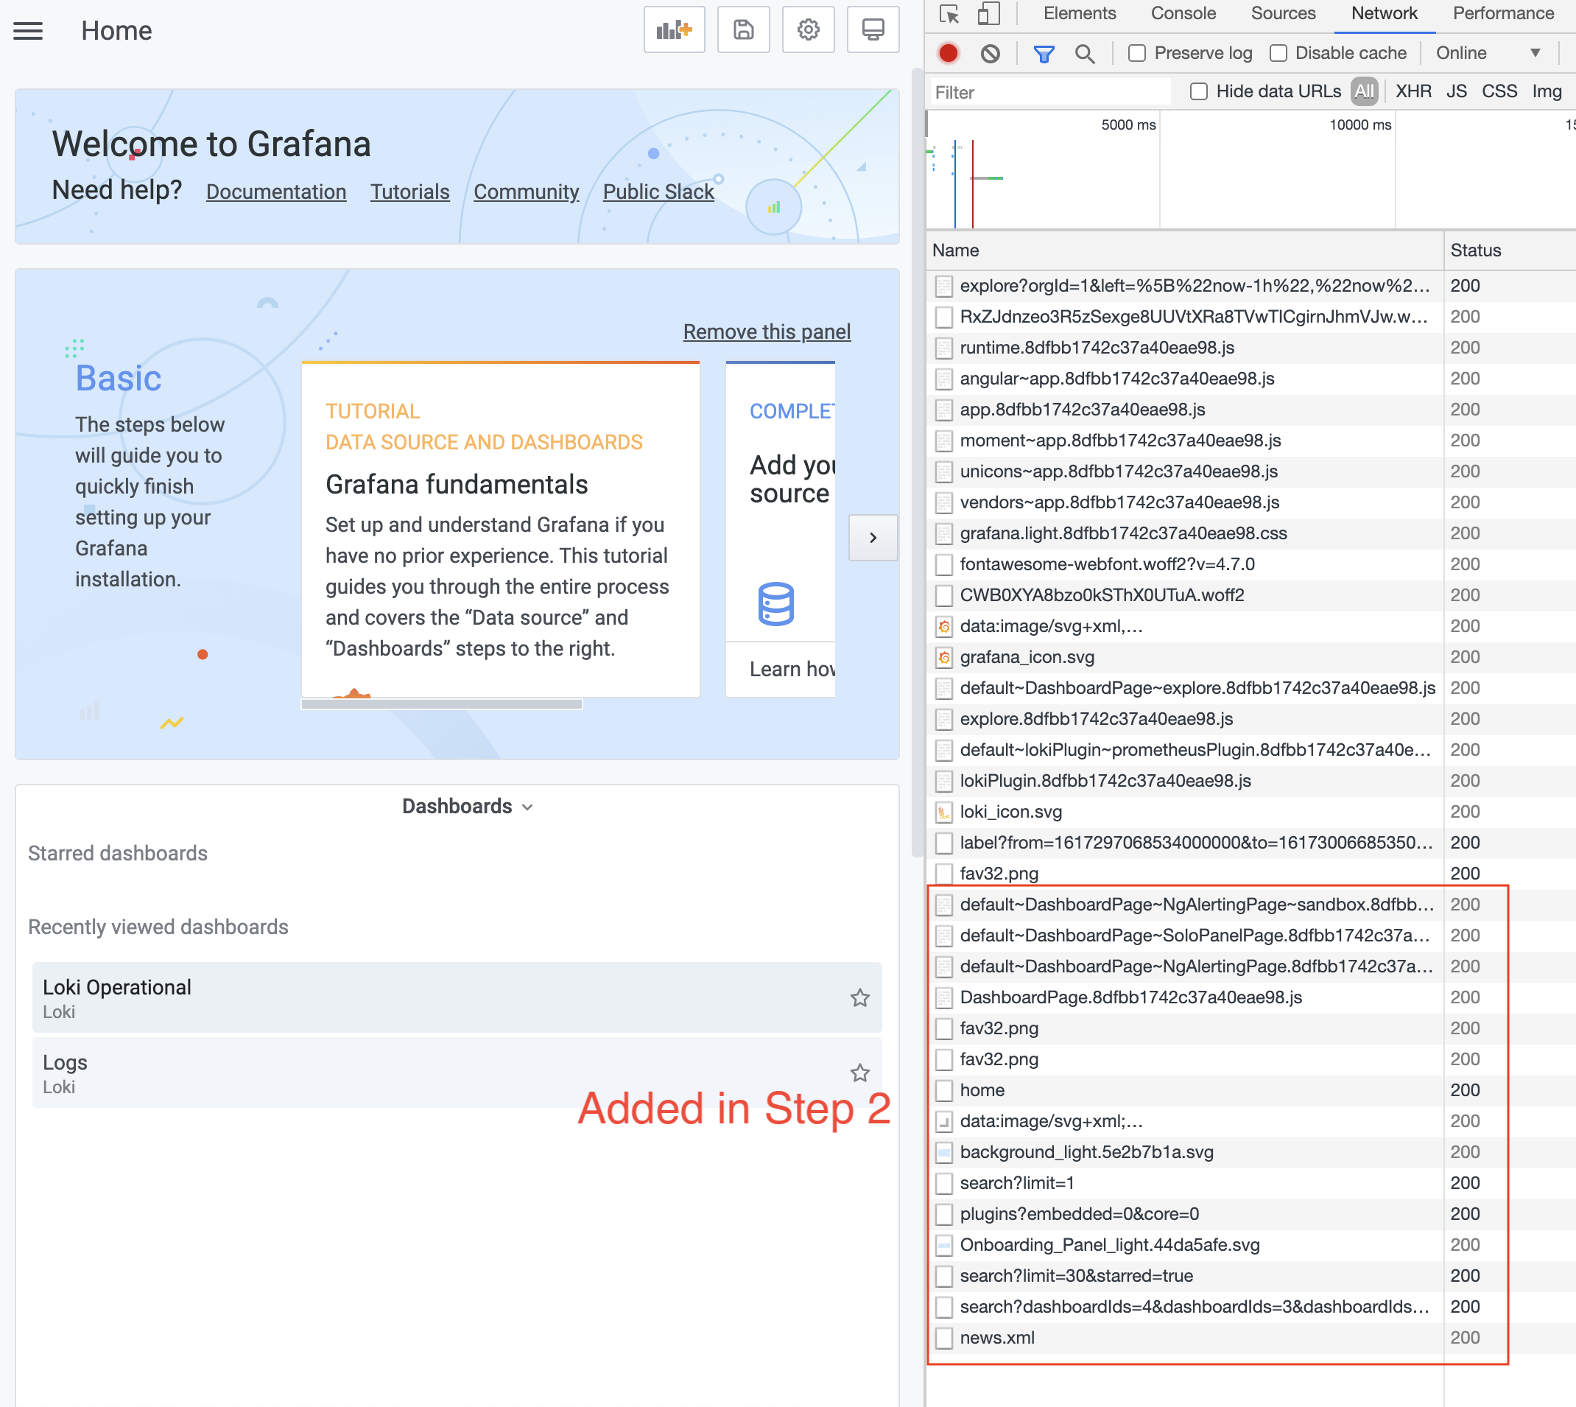Enable the Preserve log checkbox

click(x=1136, y=53)
